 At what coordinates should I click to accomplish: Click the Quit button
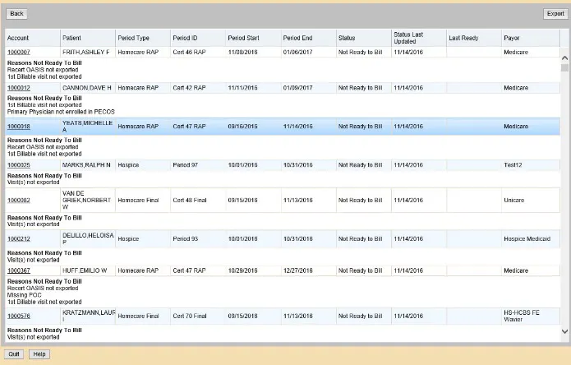pyautogui.click(x=14, y=354)
